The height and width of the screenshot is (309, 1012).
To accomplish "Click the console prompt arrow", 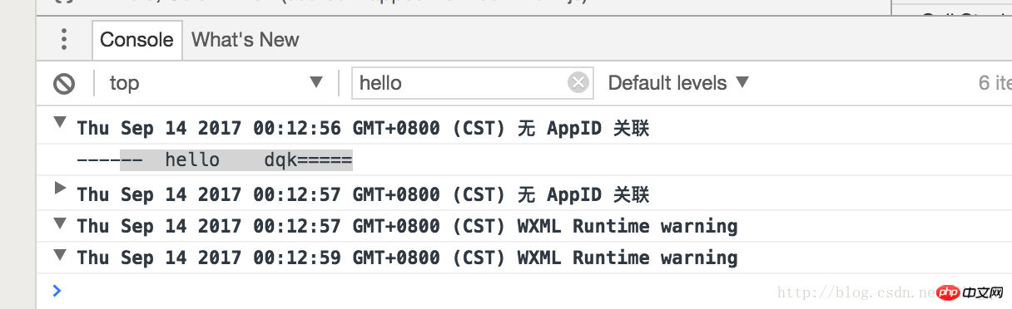I will [x=57, y=290].
